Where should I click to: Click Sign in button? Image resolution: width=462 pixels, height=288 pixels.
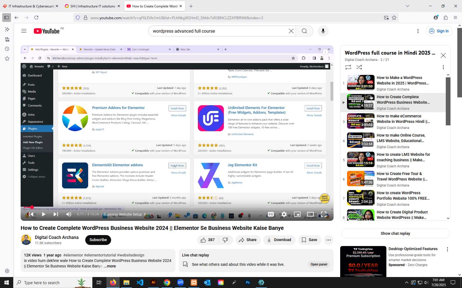click(x=439, y=31)
